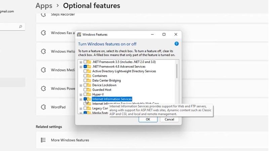Image resolution: width=269 pixels, height=151 pixels.
Task: Close the Windows Features dialog
Action: point(176,35)
